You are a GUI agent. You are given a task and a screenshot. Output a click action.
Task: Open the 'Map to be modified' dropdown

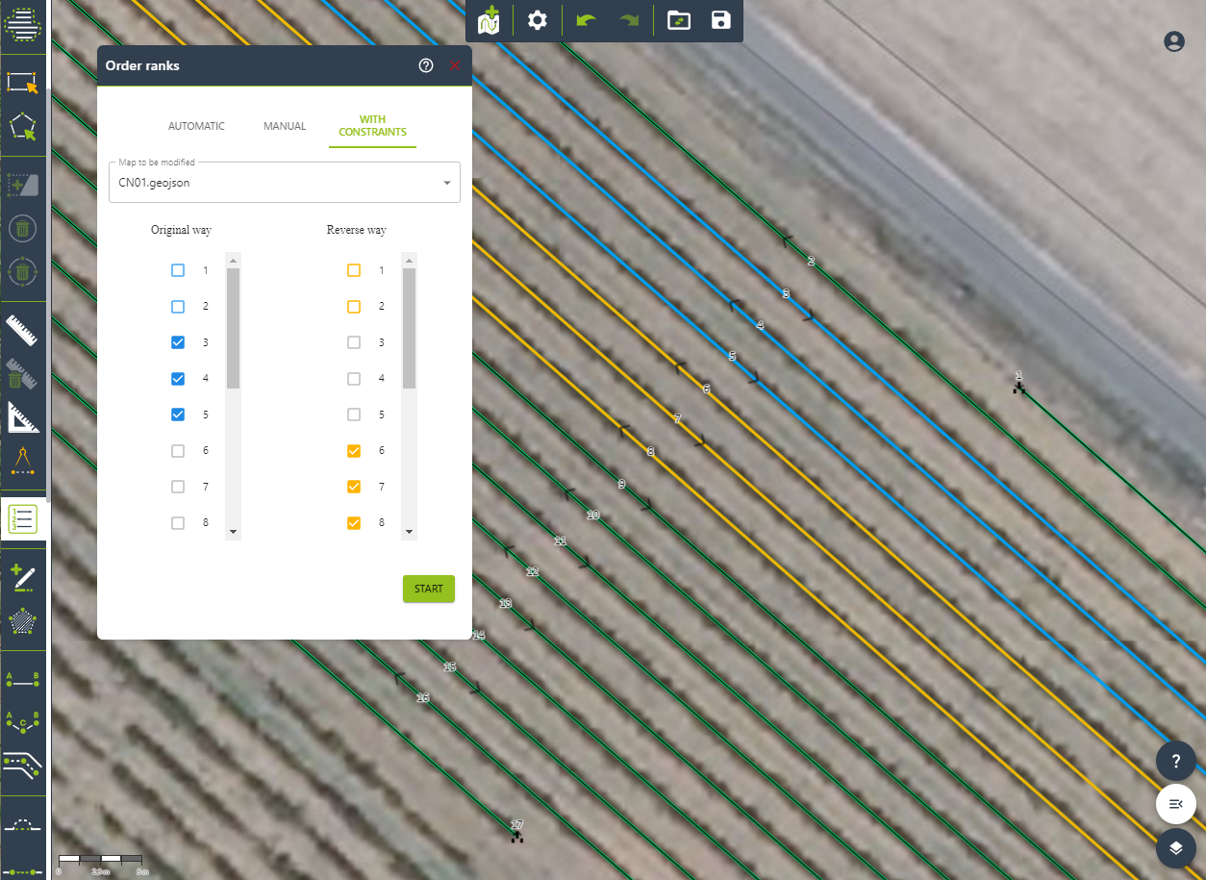285,183
